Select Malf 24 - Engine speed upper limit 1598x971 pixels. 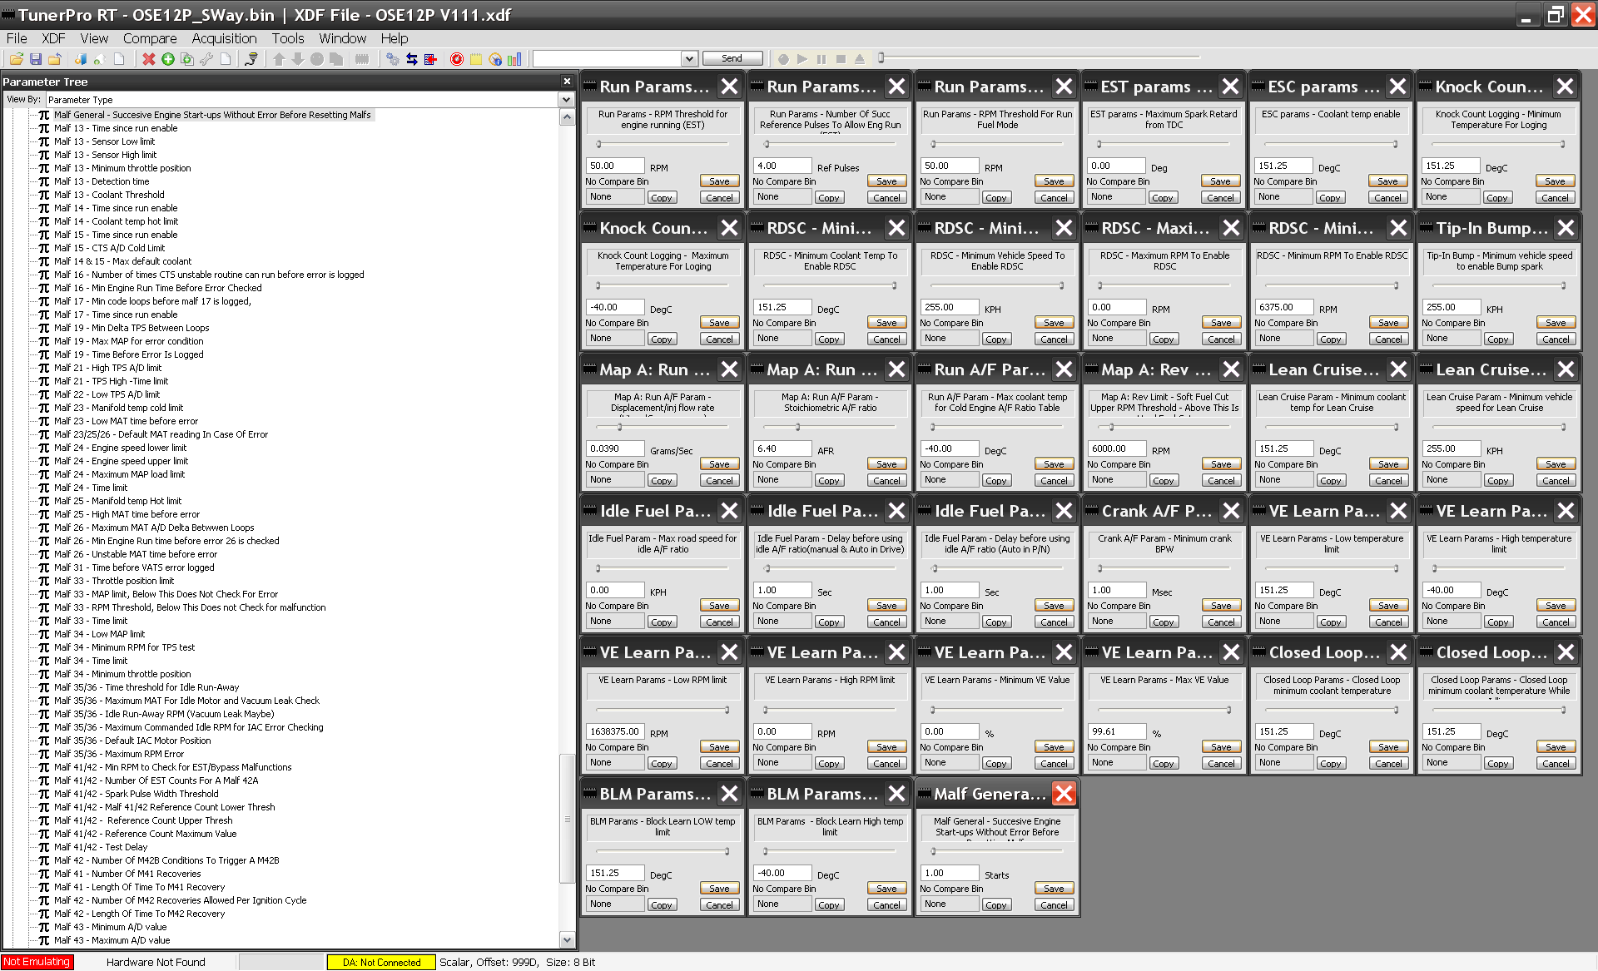click(122, 461)
